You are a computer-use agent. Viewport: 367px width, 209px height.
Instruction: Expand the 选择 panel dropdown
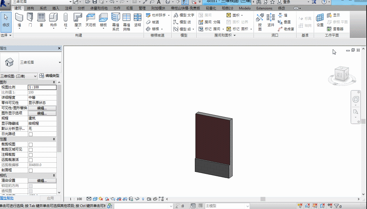click(6, 35)
